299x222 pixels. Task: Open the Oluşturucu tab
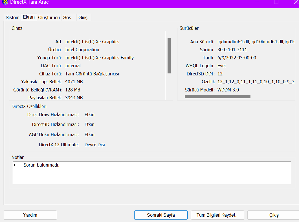[49, 17]
